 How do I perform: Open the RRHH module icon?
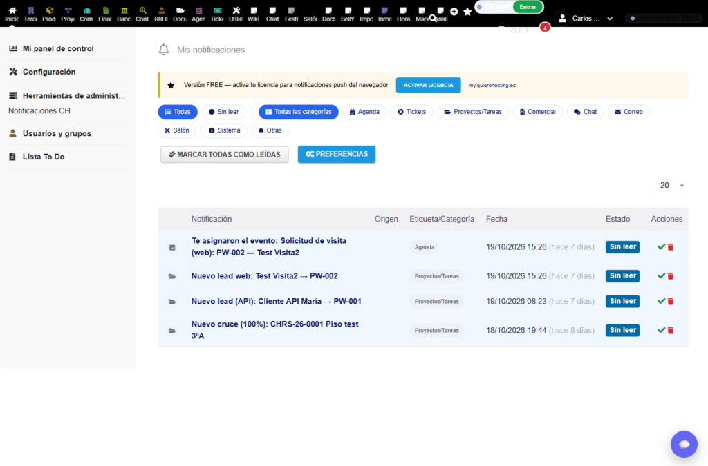pyautogui.click(x=161, y=10)
